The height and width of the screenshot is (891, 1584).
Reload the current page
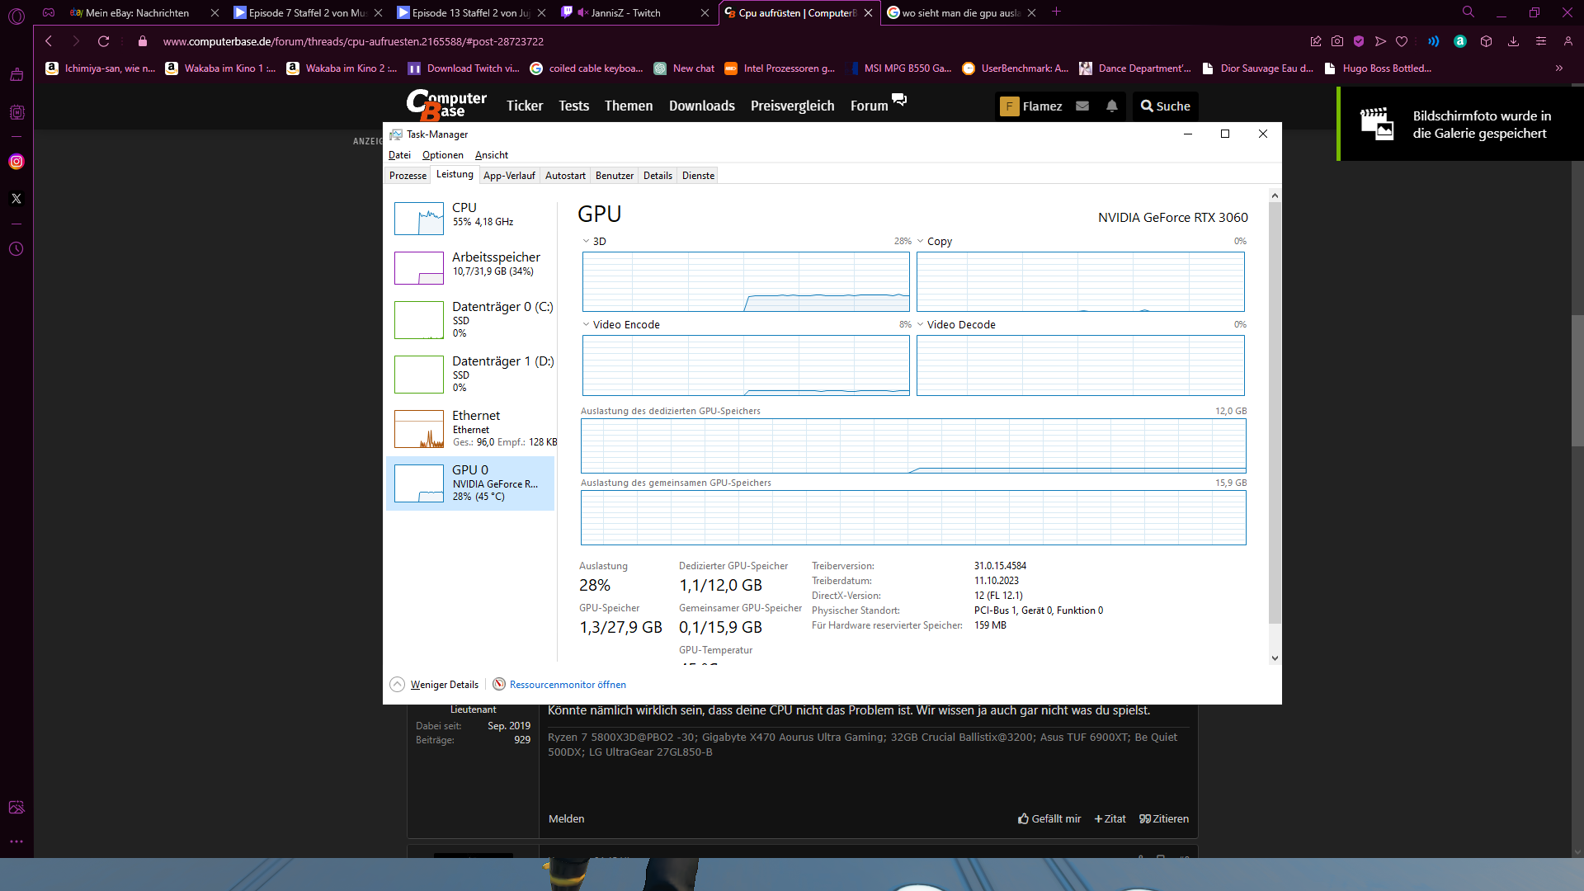104,41
